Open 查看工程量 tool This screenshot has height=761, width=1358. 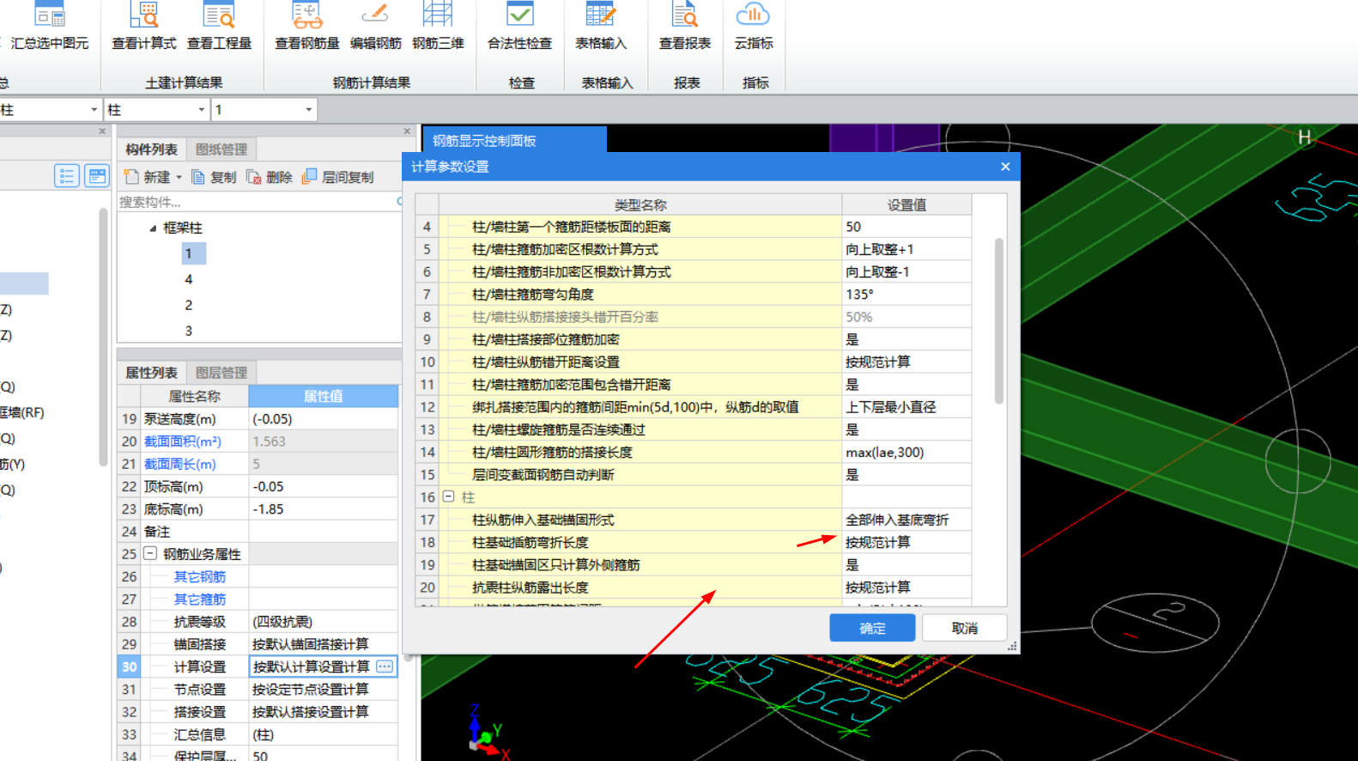point(219,27)
